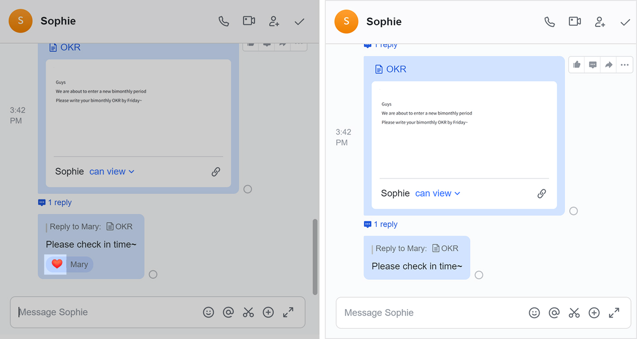This screenshot has width=637, height=339.
Task: Click the reply bubble icon in hover toolbar
Action: click(593, 65)
